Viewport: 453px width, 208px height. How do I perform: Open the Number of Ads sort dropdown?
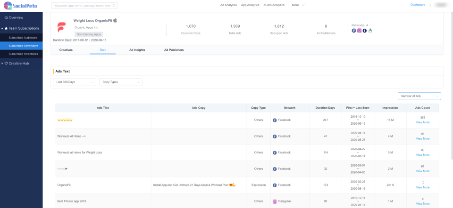point(419,96)
